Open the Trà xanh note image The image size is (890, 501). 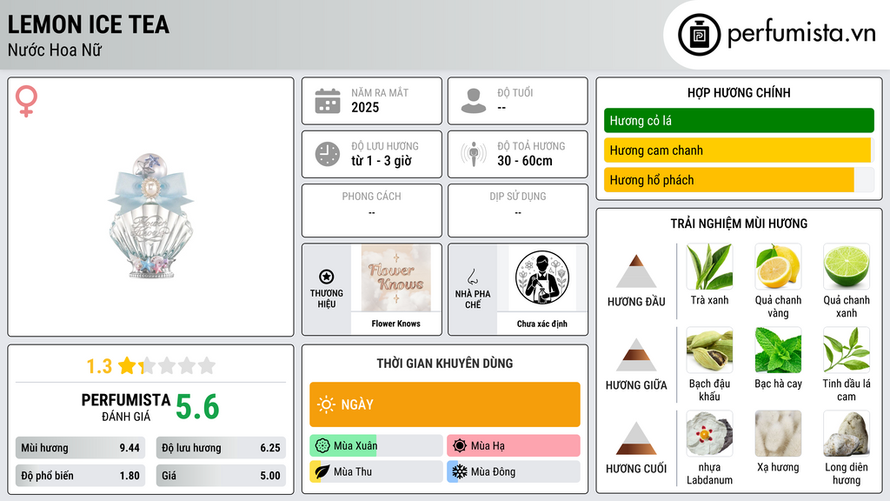pyautogui.click(x=709, y=266)
